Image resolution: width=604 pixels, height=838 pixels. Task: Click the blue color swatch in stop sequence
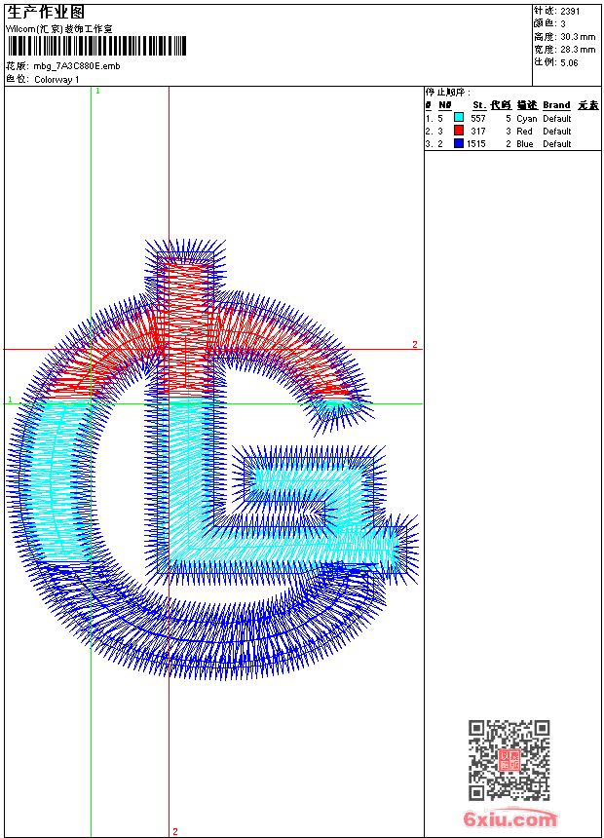click(459, 144)
